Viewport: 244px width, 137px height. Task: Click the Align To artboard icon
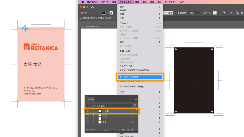click(x=231, y=13)
